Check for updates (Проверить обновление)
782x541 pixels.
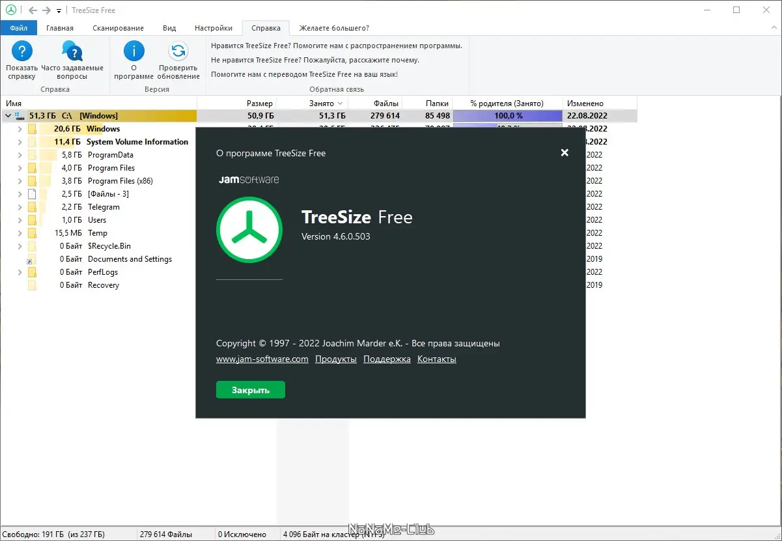178,61
